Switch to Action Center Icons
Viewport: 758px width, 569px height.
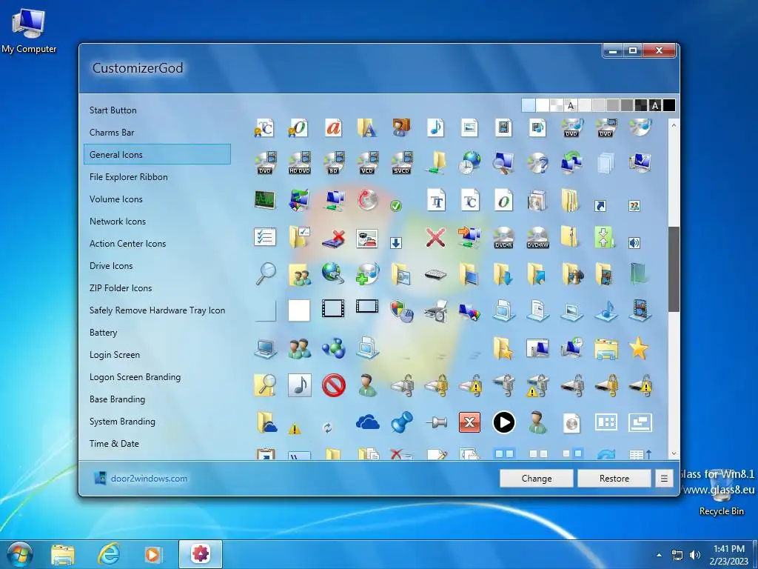click(127, 244)
